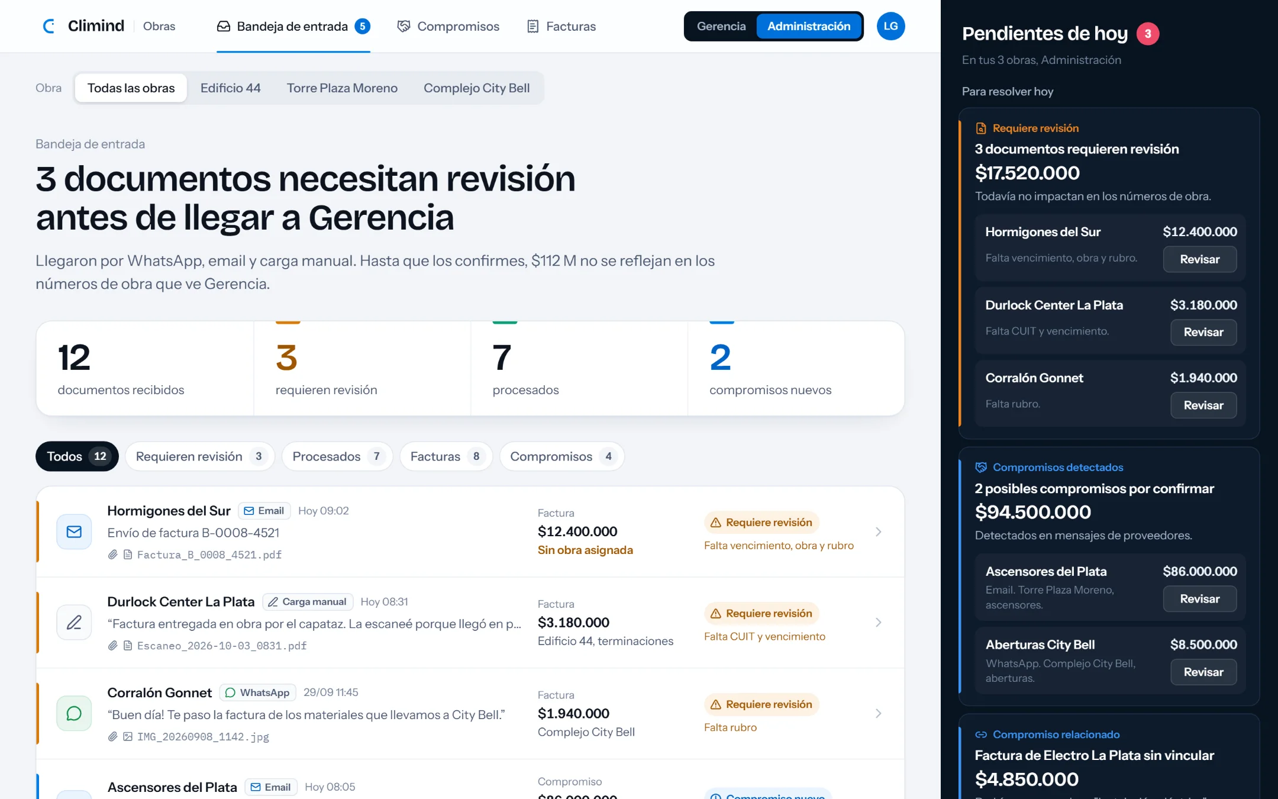This screenshot has width=1278, height=799.
Task: Click Revisar for Durlock Center La Plata in panel
Action: [x=1203, y=332]
